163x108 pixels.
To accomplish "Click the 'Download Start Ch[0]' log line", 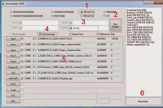I will (x=136, y=10).
